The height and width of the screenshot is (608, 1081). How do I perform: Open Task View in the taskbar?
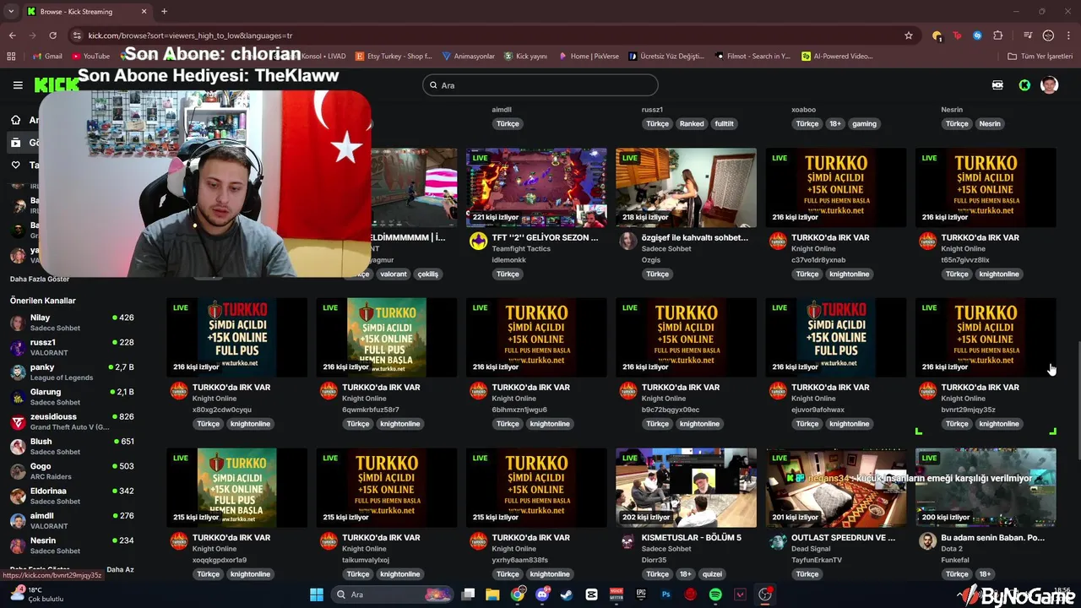[x=468, y=594]
